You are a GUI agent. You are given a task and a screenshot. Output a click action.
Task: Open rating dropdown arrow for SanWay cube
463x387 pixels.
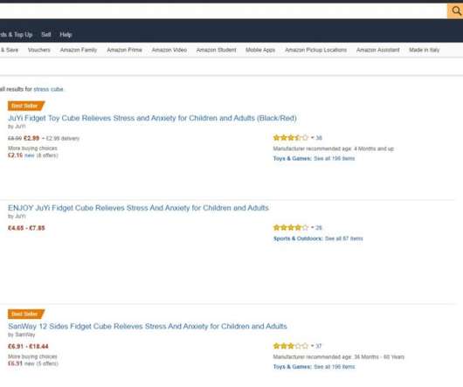click(313, 346)
